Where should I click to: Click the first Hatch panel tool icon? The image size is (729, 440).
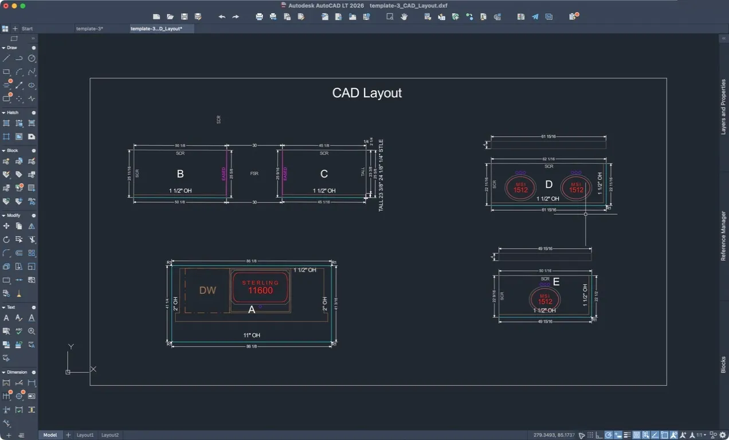coord(6,123)
